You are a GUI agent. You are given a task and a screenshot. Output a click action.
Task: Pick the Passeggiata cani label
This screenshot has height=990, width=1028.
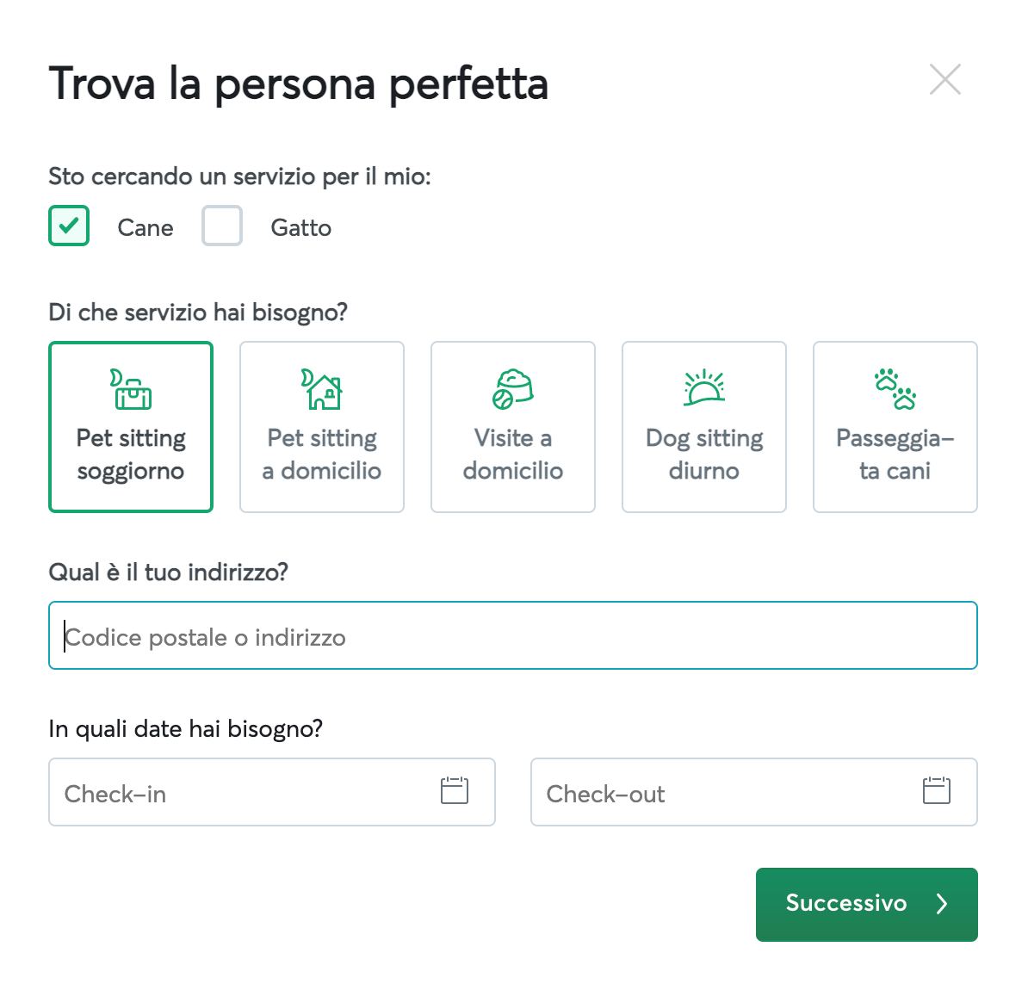[895, 455]
